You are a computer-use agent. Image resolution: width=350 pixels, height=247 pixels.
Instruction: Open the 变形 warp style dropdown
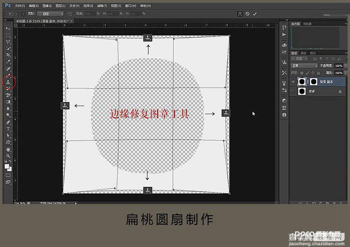[50, 14]
